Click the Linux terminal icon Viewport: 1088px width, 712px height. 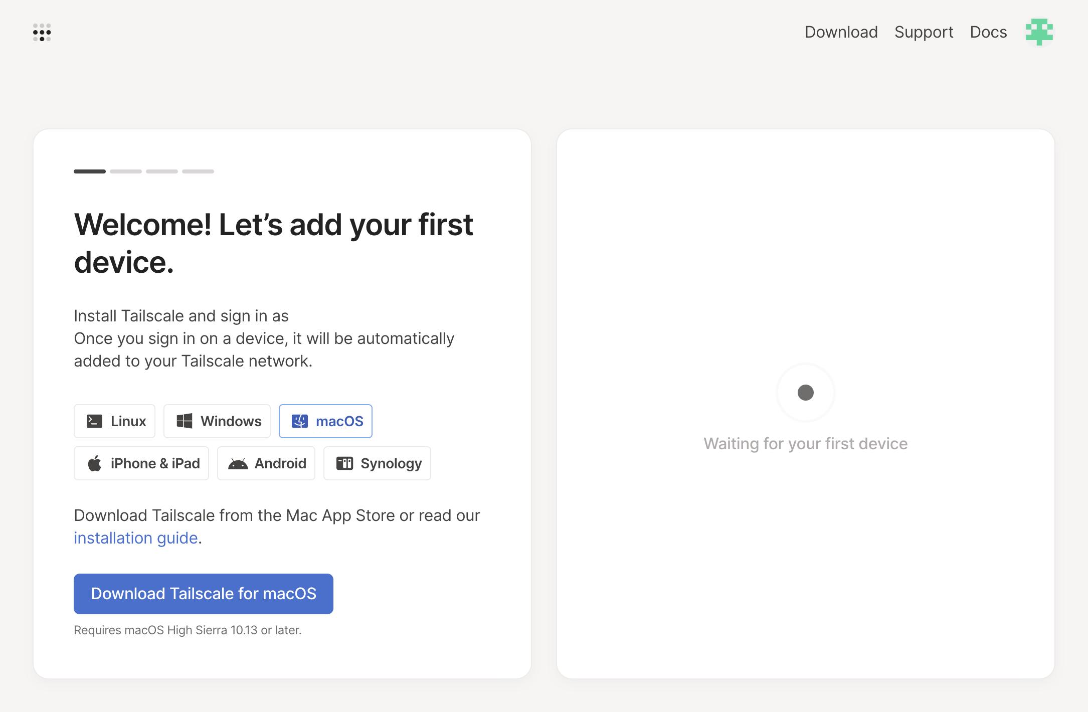94,421
